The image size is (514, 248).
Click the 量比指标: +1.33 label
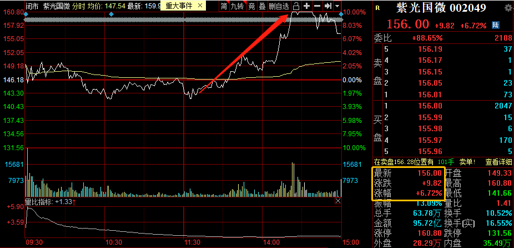51,202
